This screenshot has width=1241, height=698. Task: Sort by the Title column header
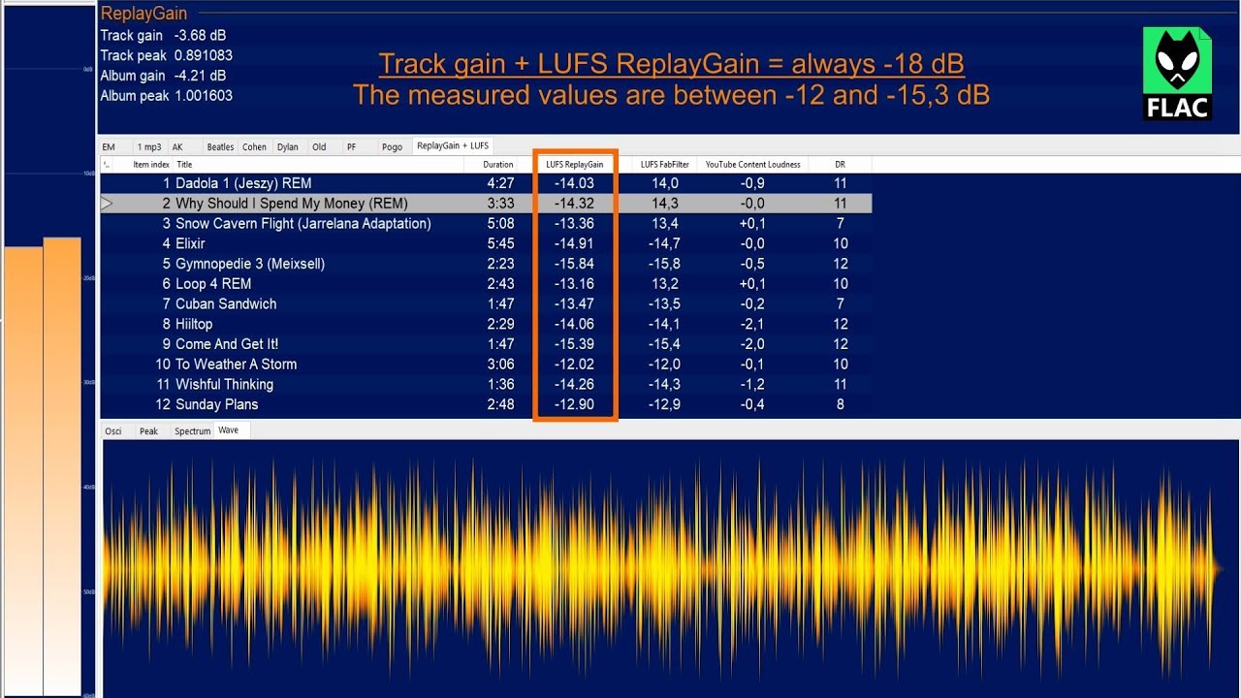pyautogui.click(x=184, y=165)
